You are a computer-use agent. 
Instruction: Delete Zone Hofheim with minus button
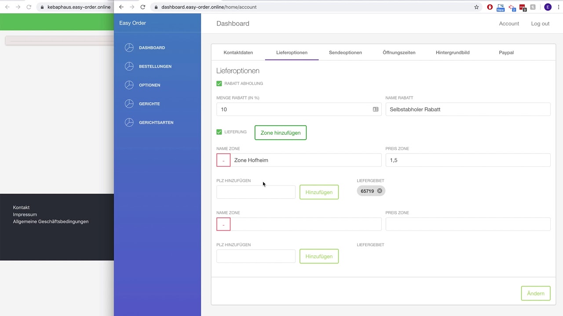[223, 160]
